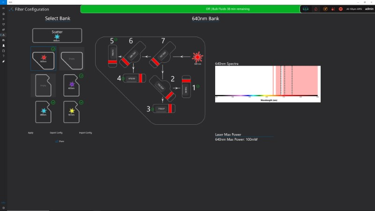
Task: Click Import Config
Action: point(85,133)
